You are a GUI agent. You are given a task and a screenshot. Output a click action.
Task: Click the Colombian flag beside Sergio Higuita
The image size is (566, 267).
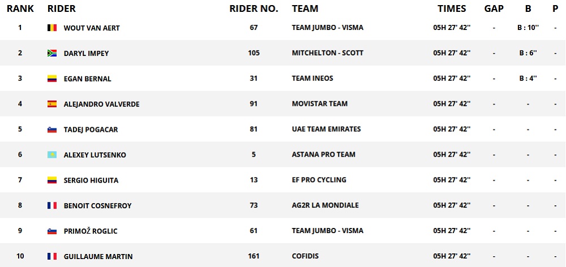click(52, 180)
